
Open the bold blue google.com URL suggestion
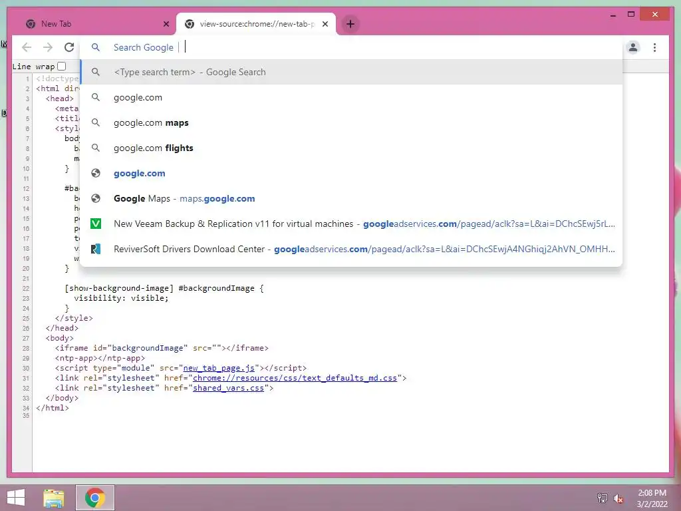[351, 173]
